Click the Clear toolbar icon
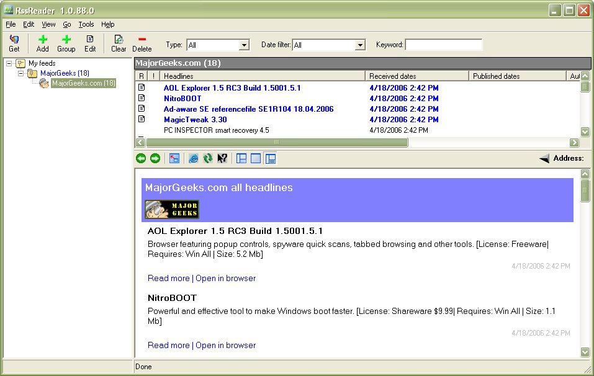Screen dimensions: 594x376 [x=119, y=43]
